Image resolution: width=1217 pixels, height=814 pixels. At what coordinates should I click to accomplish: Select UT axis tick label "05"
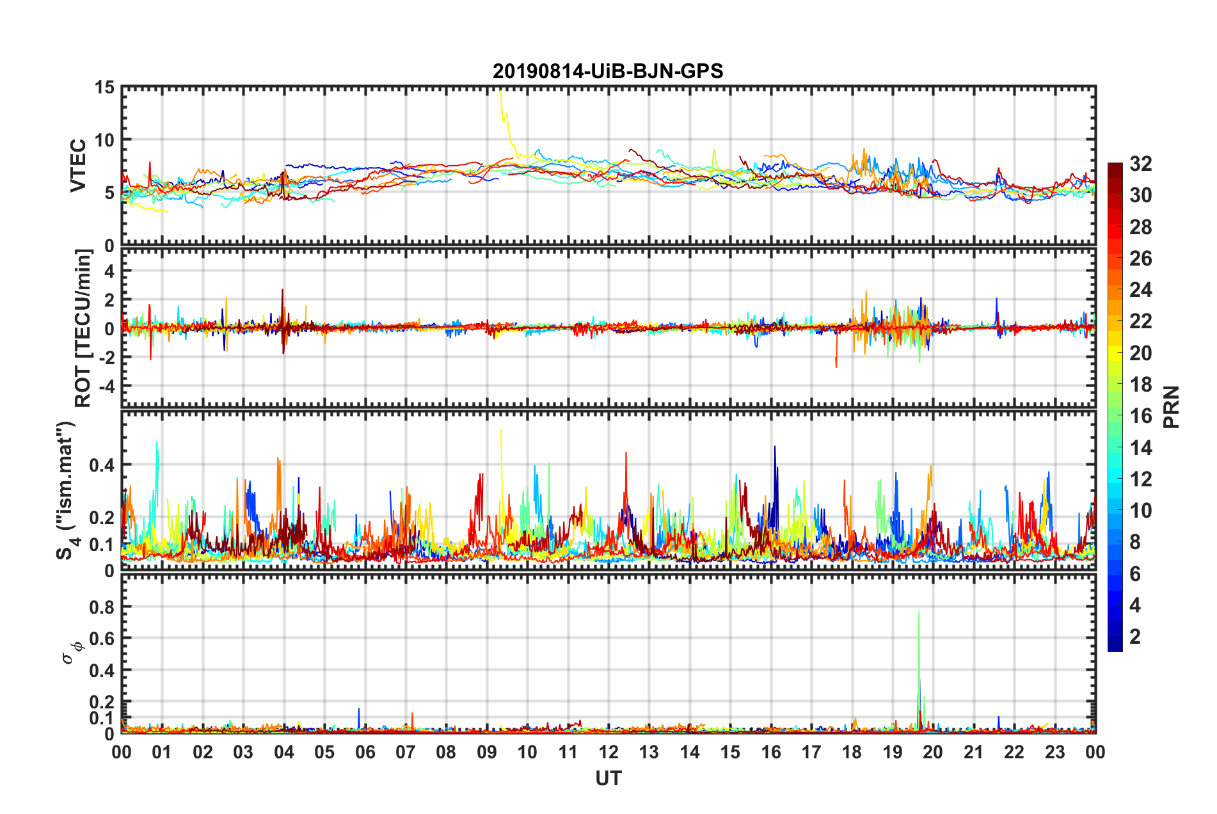coord(324,752)
